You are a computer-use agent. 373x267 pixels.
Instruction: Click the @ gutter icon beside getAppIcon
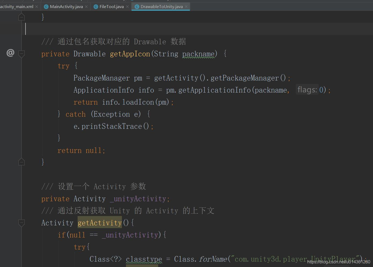point(10,53)
